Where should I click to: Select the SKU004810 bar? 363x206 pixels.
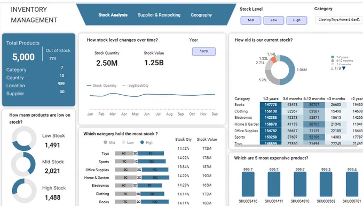point(300,185)
